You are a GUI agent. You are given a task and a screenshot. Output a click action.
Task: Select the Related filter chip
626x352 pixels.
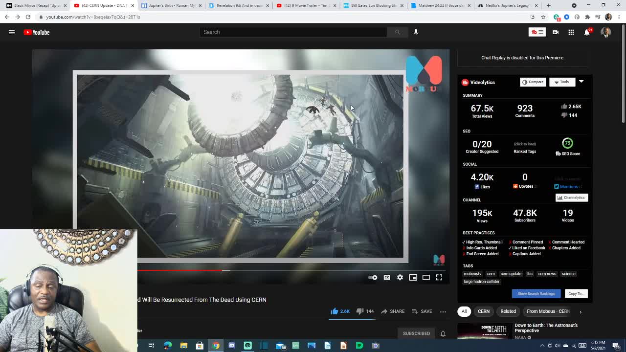(508, 311)
